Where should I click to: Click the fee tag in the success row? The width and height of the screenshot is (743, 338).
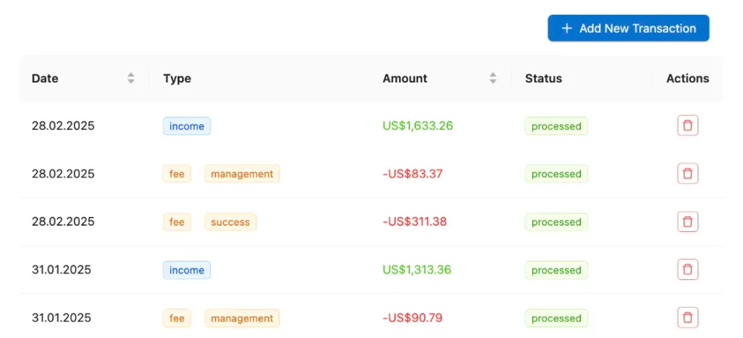177,222
